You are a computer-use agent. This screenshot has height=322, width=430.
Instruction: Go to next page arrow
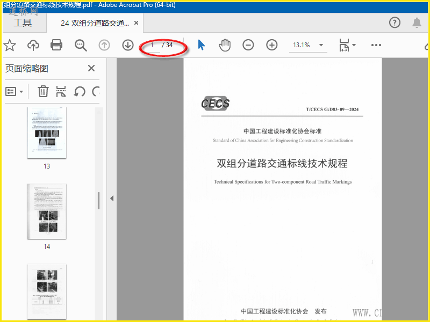pos(128,45)
